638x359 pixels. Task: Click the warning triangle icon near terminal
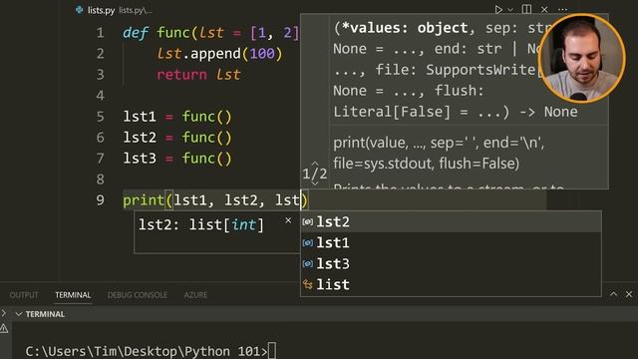pyautogui.click(x=4, y=329)
